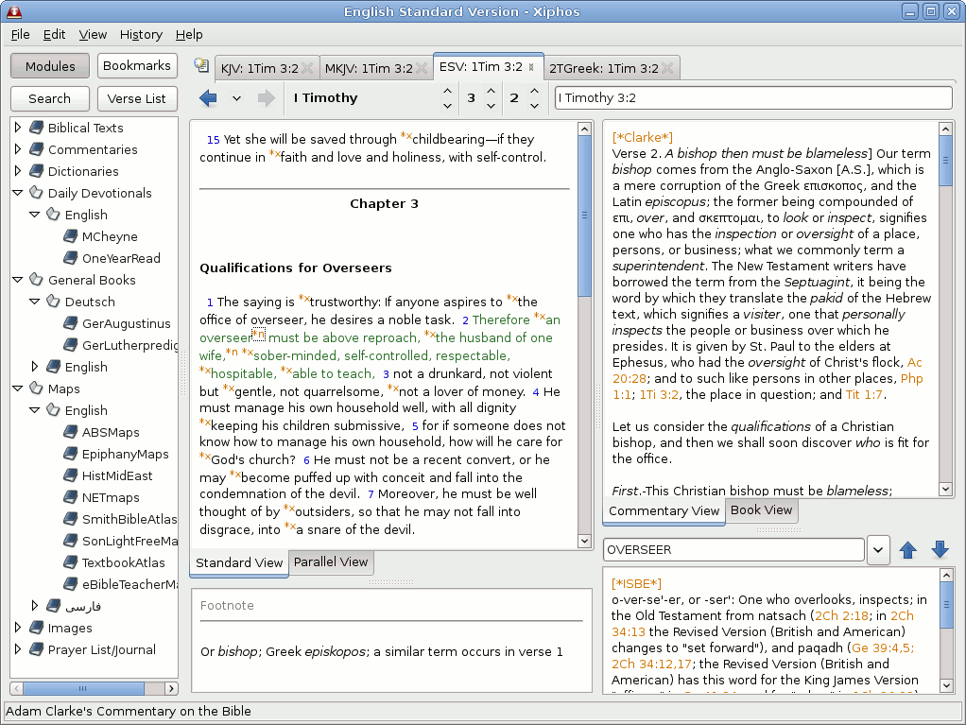Expand the Dictionaries tree node
This screenshot has height=725, width=966.
[18, 171]
